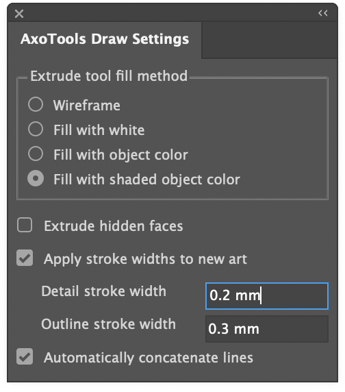Click the Fill with object color label
Image resolution: width=345 pixels, height=392 pixels.
point(121,155)
